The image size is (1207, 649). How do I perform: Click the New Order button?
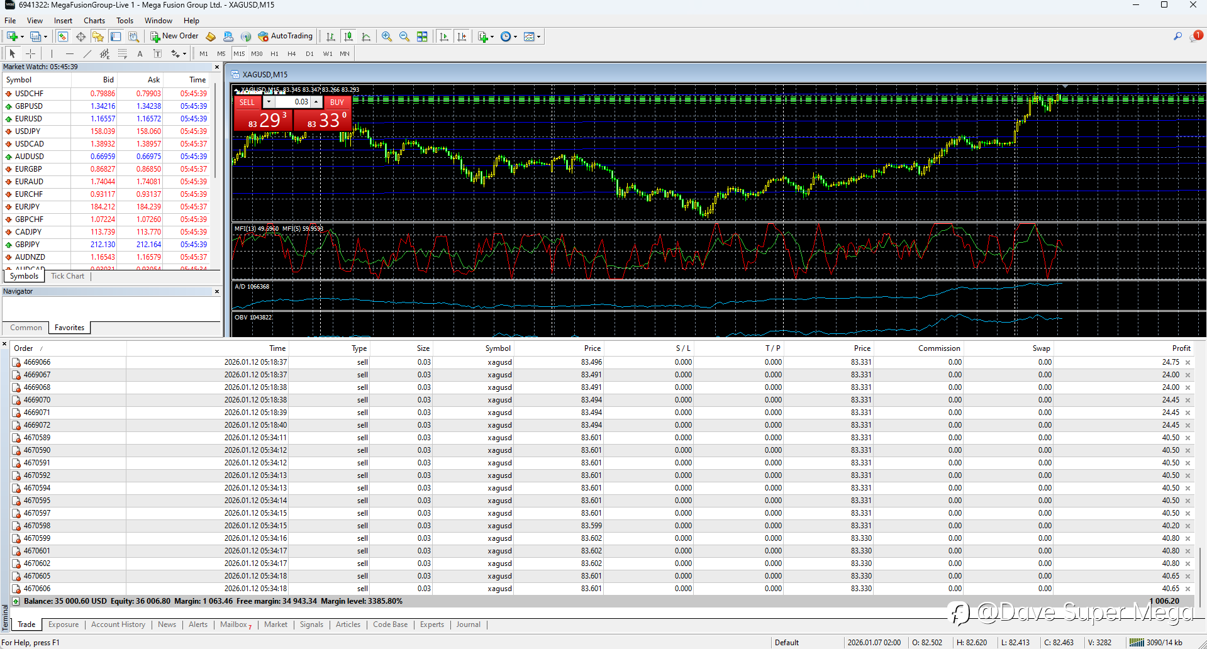click(x=174, y=36)
